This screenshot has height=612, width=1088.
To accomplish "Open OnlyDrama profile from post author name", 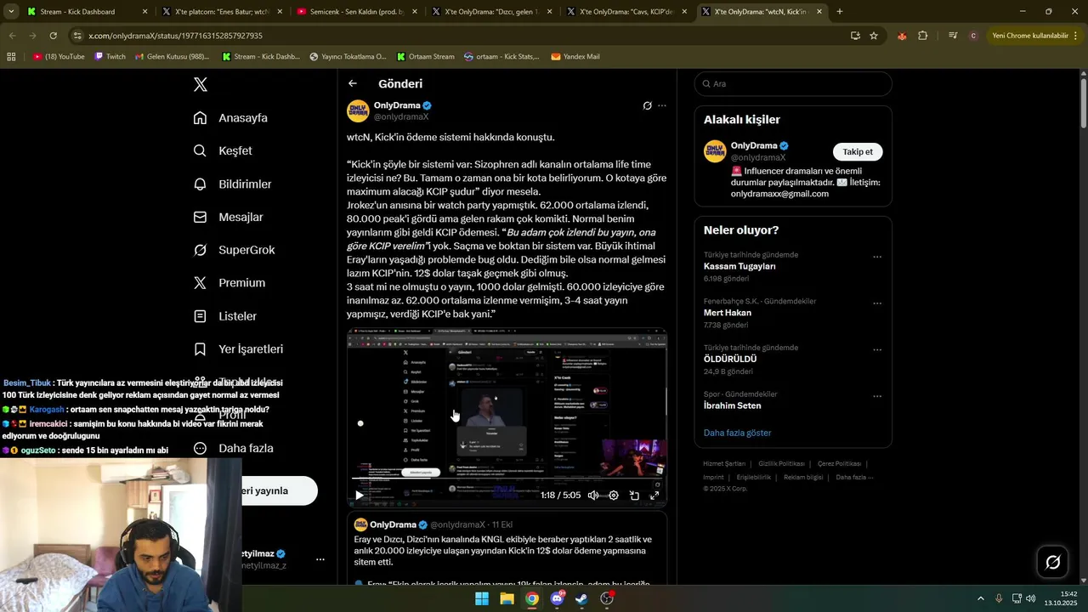I will (397, 105).
